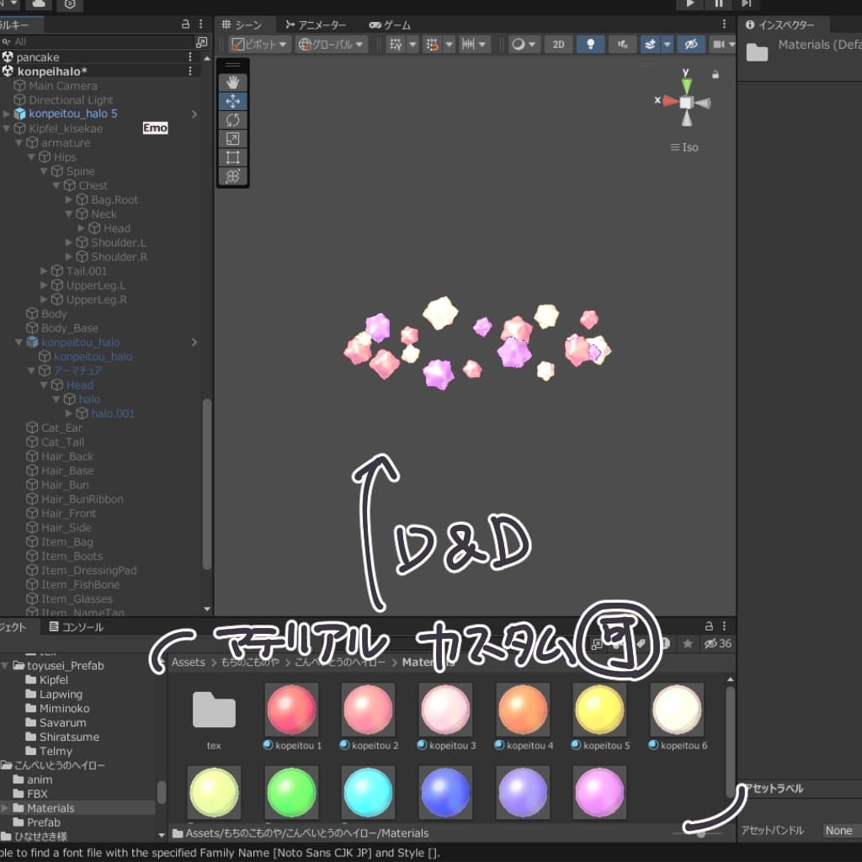Toggle hidden packages count 36 icon
862x862 pixels.
pyautogui.click(x=718, y=643)
